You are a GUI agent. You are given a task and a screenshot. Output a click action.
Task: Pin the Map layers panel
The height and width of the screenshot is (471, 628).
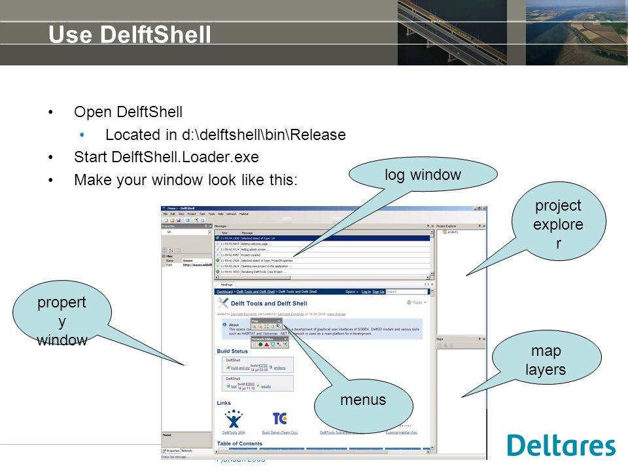(480, 340)
